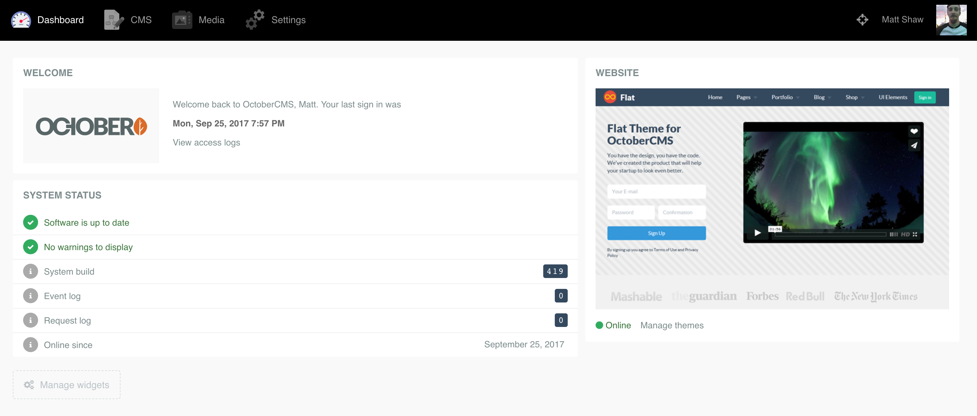The image size is (977, 416).
Task: Click the Media camera icon
Action: coord(182,20)
